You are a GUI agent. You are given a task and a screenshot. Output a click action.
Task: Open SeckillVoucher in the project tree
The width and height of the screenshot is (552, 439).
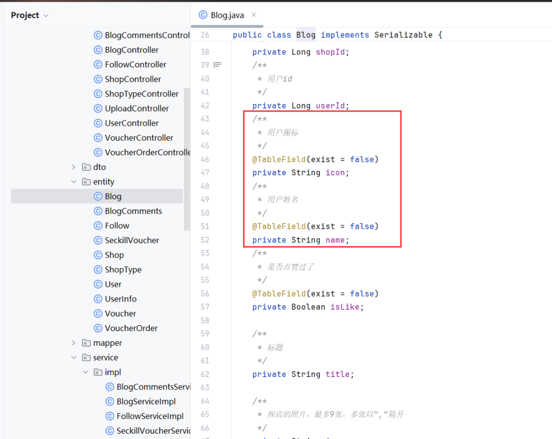click(x=132, y=240)
